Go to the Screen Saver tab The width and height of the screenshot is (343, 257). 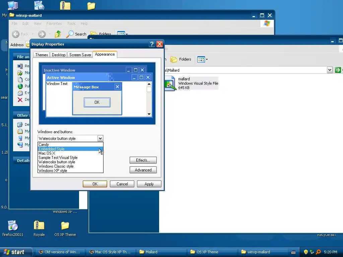click(x=80, y=55)
